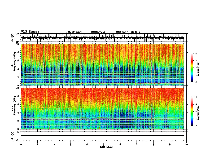
Task: Click tick label "8" on the time axis
Action: pyautogui.click(x=153, y=145)
